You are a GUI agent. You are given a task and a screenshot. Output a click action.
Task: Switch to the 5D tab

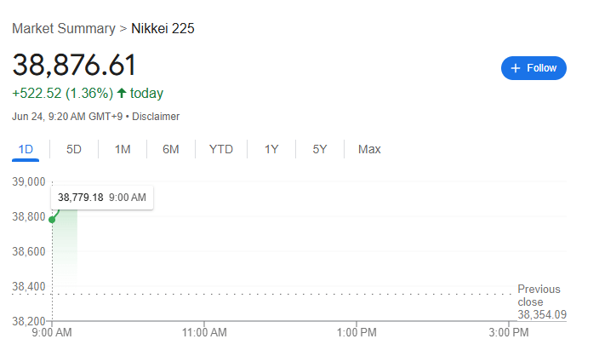point(74,149)
